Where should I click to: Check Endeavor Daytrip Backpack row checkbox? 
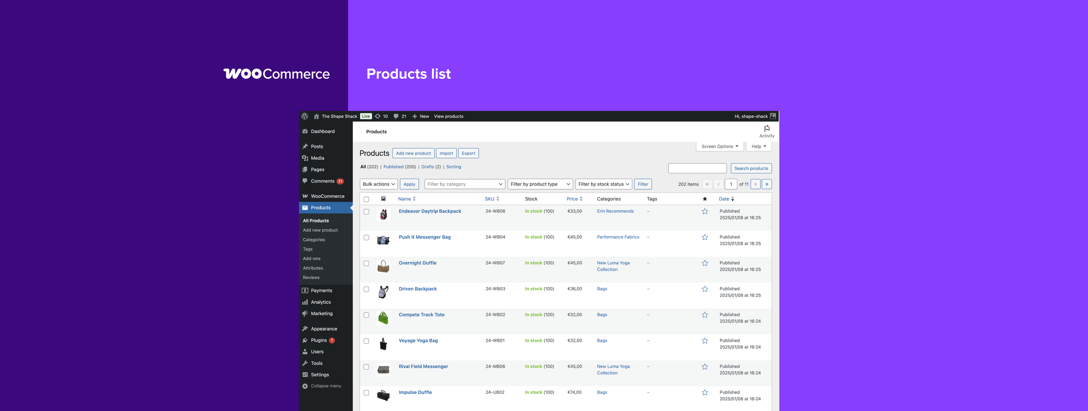[x=366, y=212]
